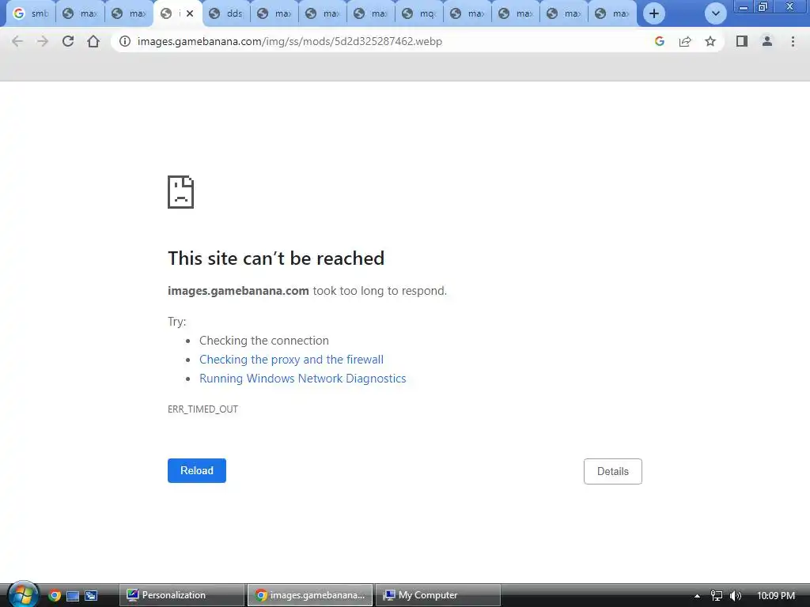Switch to the 'mq' tab
This screenshot has height=607, width=810.
[x=419, y=13]
